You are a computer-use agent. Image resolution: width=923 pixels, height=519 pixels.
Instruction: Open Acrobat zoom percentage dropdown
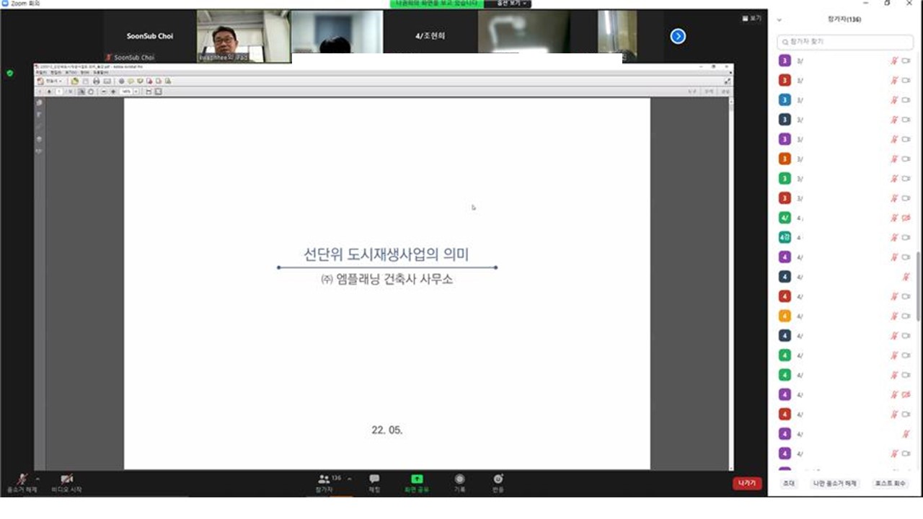point(136,92)
